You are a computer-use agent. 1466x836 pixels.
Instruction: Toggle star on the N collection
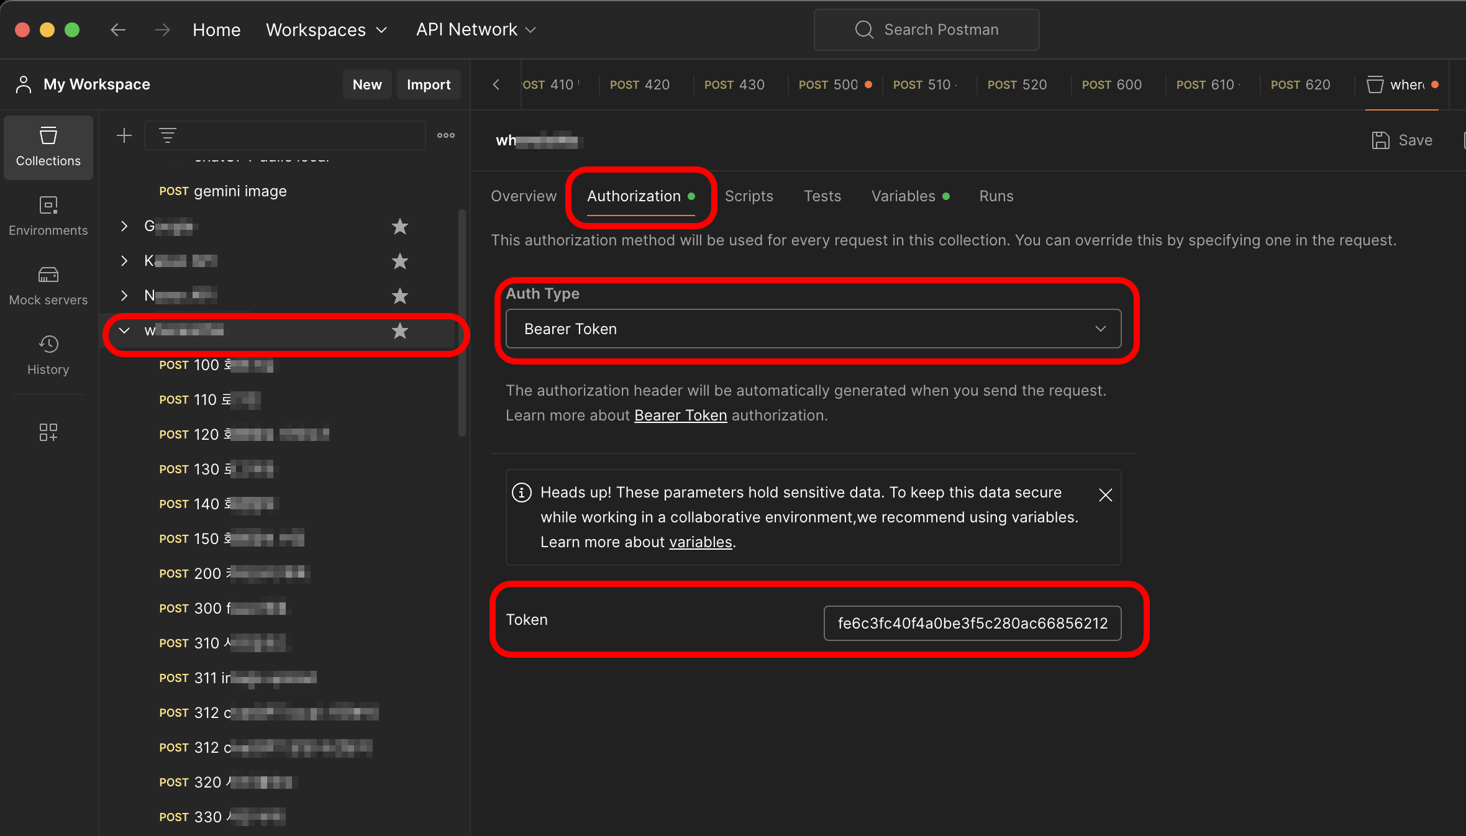tap(399, 296)
